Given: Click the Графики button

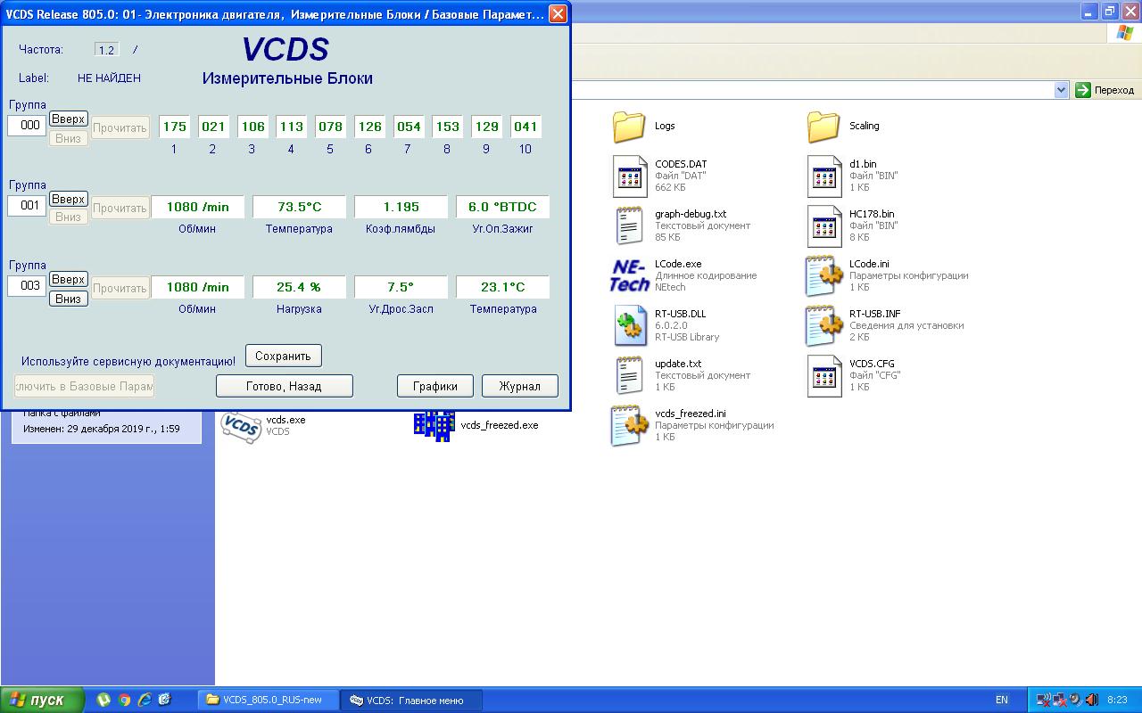Looking at the screenshot, I should coord(434,386).
